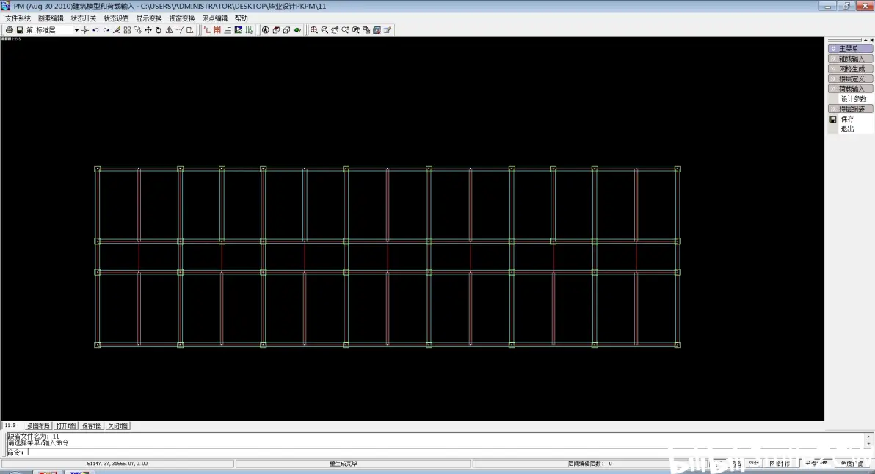Image resolution: width=875 pixels, height=474 pixels.
Task: Click 设计参数 in the side panel
Action: click(x=854, y=99)
